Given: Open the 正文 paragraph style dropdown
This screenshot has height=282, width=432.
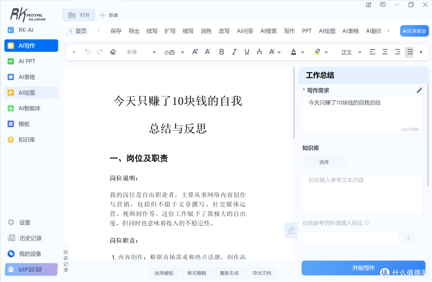Looking at the screenshot, I should (351, 52).
